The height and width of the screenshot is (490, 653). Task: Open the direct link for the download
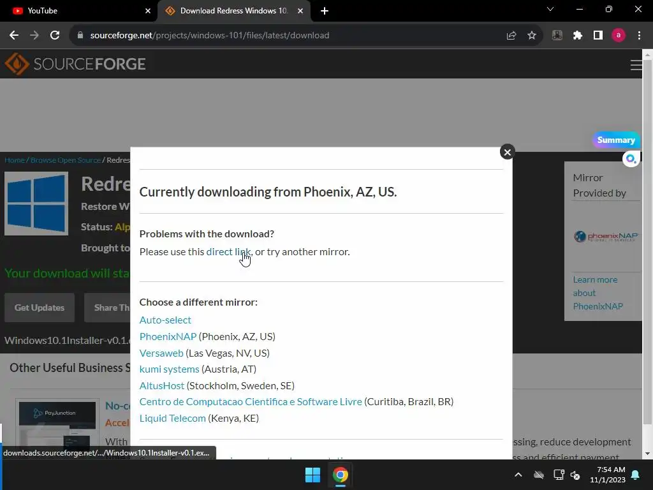pos(229,251)
